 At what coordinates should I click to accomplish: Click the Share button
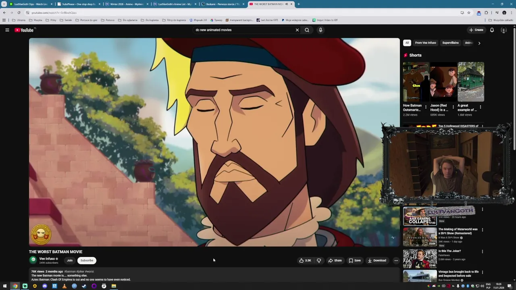[x=335, y=260]
